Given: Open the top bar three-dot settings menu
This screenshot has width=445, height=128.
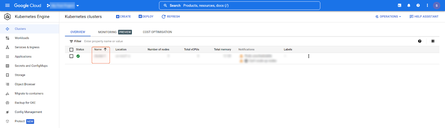Looking at the screenshot, I should coord(427,5).
